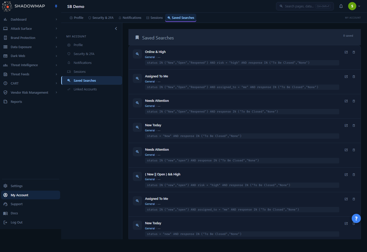Switch to the Notifications tab
This screenshot has height=252, width=367.
(130, 18)
